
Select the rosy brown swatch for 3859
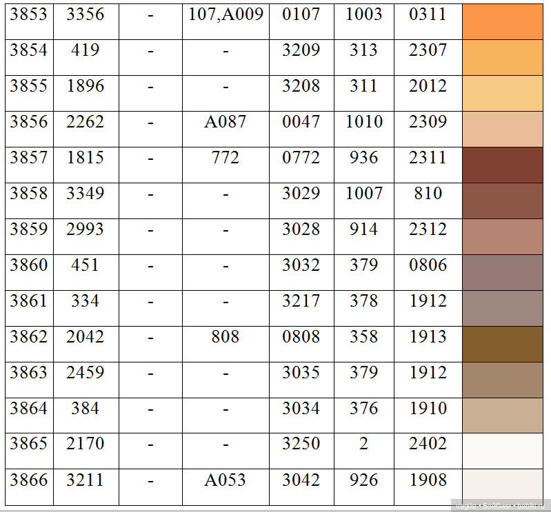click(x=503, y=236)
